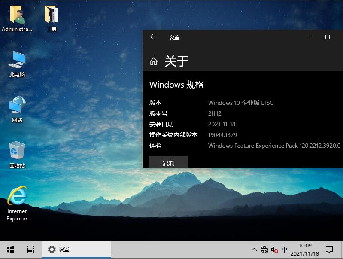The image size is (343, 259).
Task: Open the Windows Start menu
Action: [10, 250]
